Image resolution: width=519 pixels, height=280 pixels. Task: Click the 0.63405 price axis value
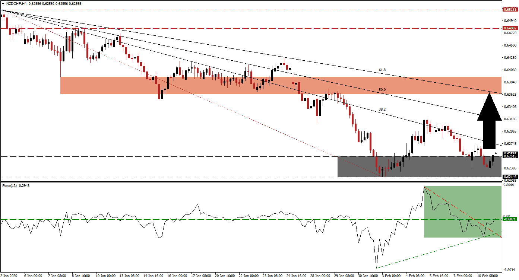pos(509,107)
